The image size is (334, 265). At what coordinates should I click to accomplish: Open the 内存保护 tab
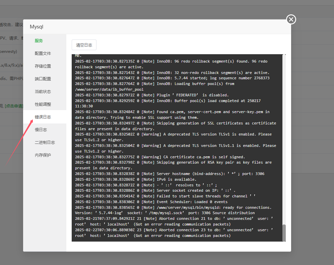pyautogui.click(x=43, y=155)
